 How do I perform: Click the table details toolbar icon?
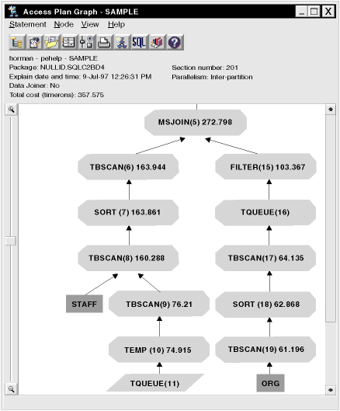point(69,42)
